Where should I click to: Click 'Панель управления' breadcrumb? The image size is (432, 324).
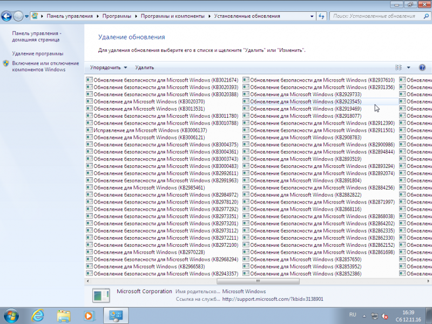[x=70, y=16]
